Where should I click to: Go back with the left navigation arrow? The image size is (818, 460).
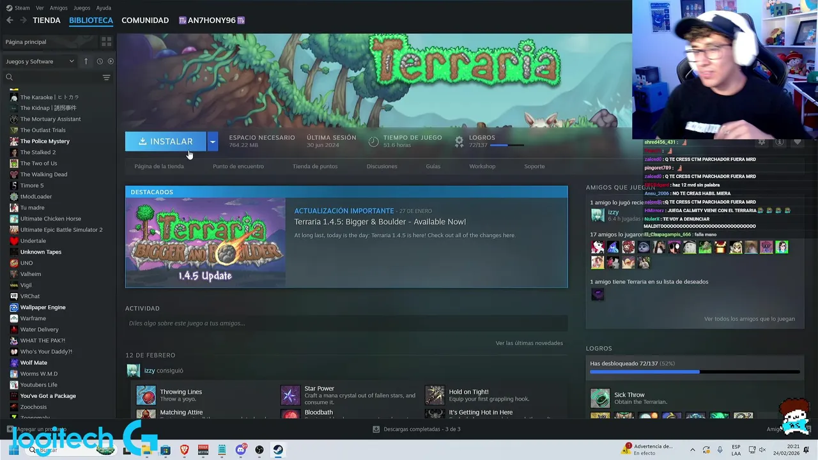point(10,20)
